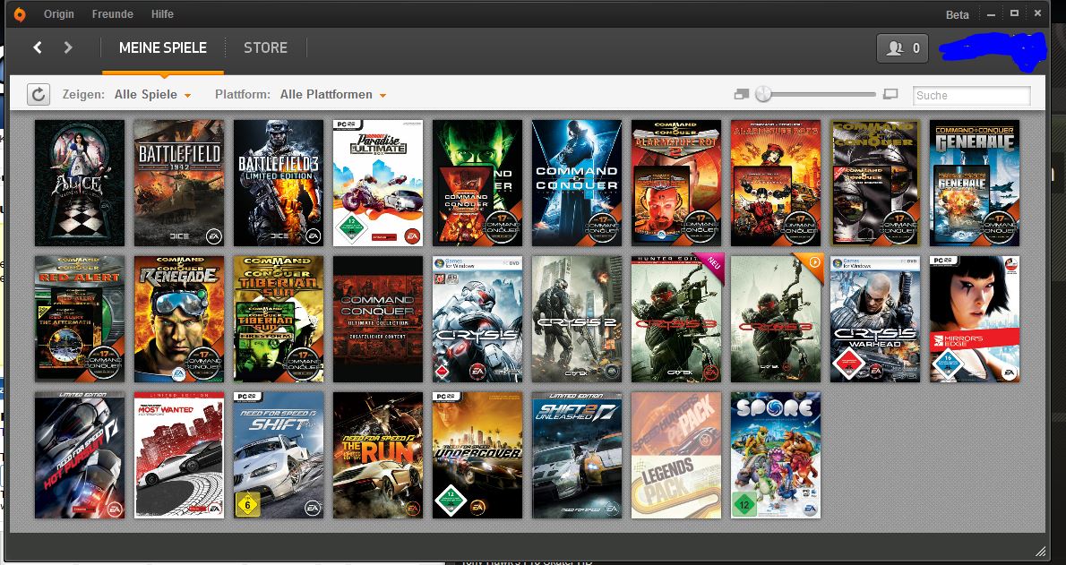Minimize the Origin window

coord(992,14)
